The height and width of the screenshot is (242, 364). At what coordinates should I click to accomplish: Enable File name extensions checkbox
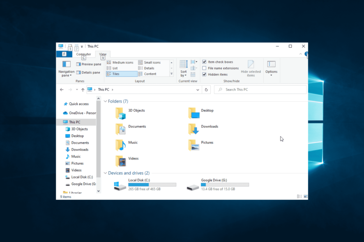coord(204,68)
